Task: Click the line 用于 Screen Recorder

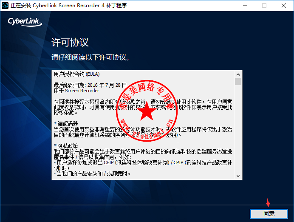Action: [x=76, y=91]
